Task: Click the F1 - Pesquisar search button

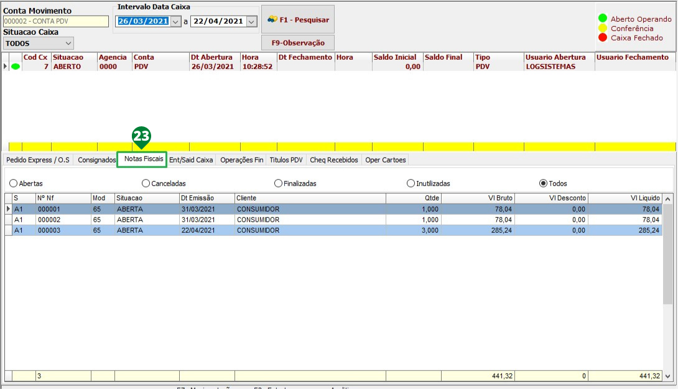Action: 298,19
